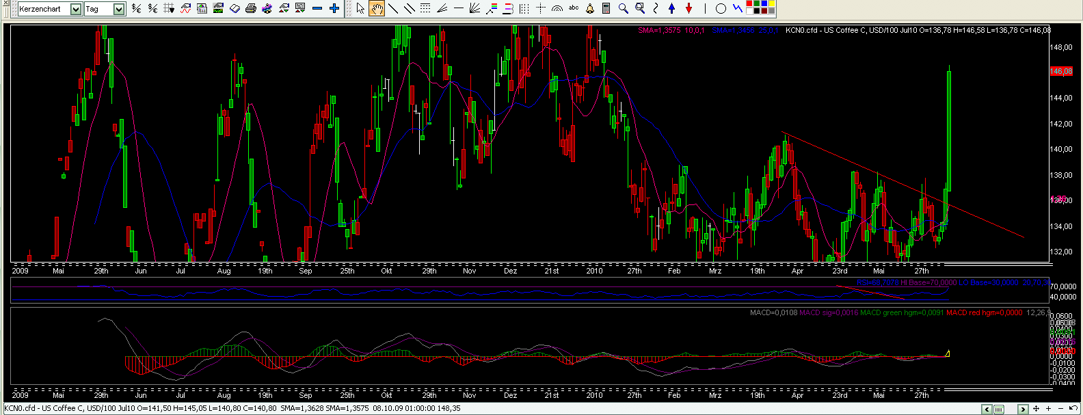This screenshot has height=415, width=1083.
Task: Select the colored bracket levels tool
Action: click(508, 8)
